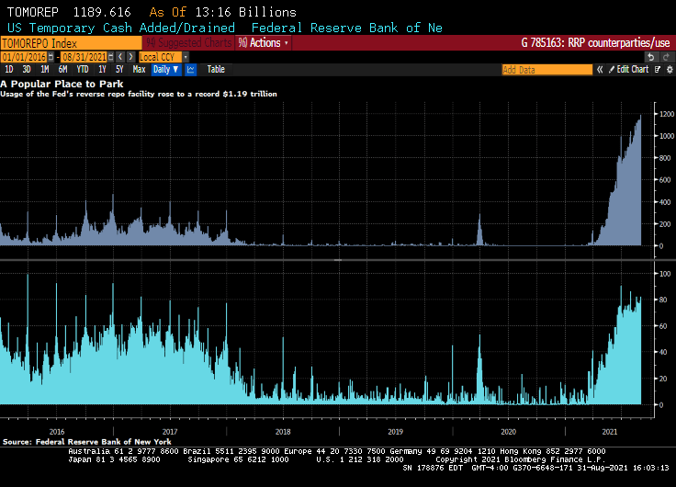This screenshot has width=676, height=487.
Task: Switch to the Max time range
Action: (139, 70)
